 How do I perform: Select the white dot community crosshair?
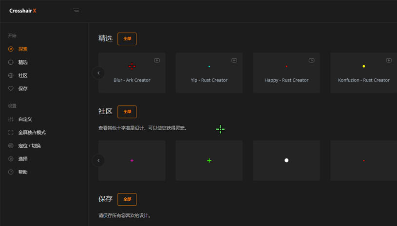(x=286, y=160)
